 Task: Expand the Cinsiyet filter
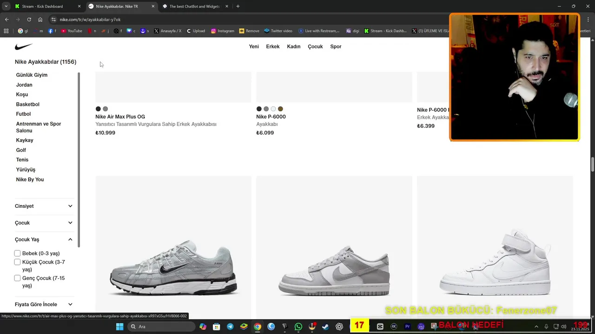click(x=44, y=206)
